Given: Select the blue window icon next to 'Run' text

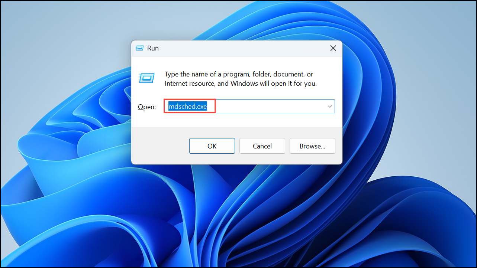Looking at the screenshot, I should click(x=140, y=48).
